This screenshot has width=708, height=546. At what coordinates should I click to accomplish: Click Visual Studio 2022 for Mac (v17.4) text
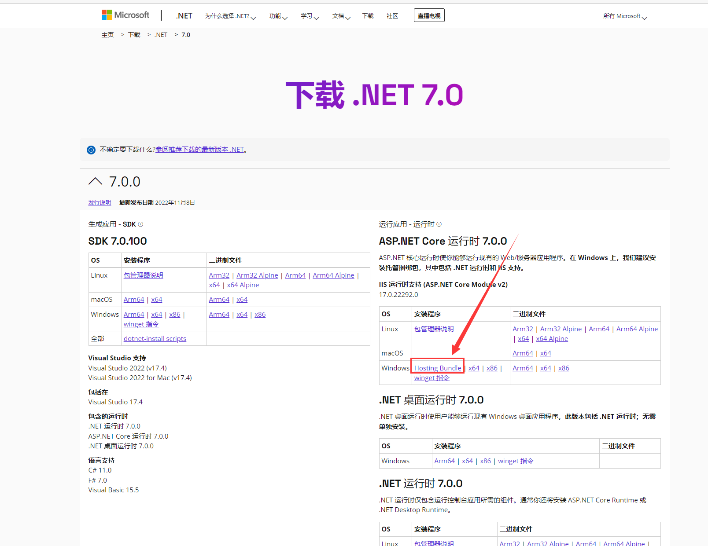coord(140,378)
